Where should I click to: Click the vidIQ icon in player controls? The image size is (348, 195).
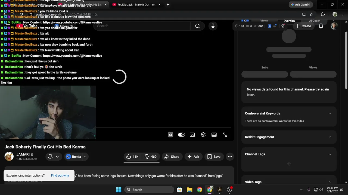[170, 135]
